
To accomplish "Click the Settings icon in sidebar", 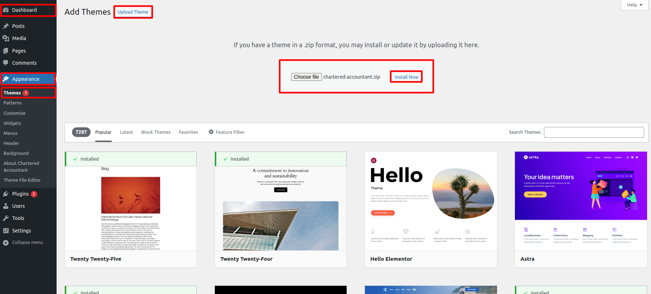I will [x=6, y=231].
